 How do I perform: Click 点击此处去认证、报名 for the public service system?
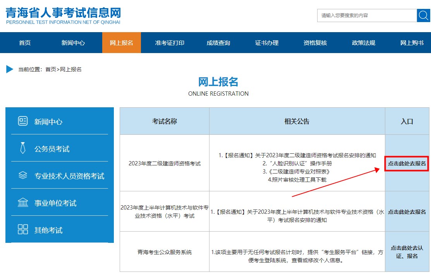407,252
